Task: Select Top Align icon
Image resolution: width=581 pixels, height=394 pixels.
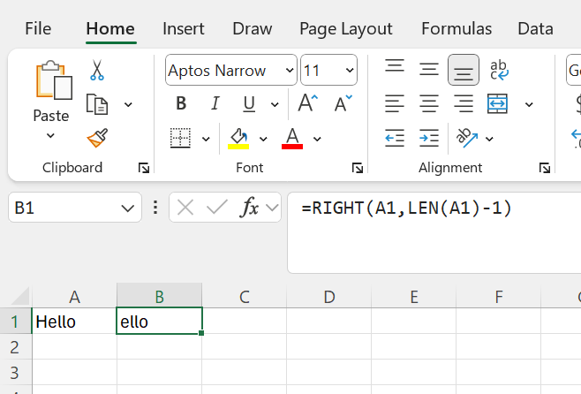Action: [x=395, y=66]
